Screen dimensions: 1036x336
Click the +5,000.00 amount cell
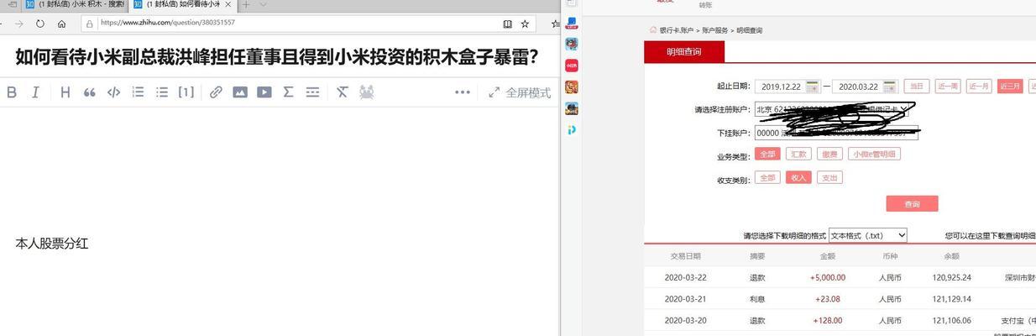coord(828,277)
